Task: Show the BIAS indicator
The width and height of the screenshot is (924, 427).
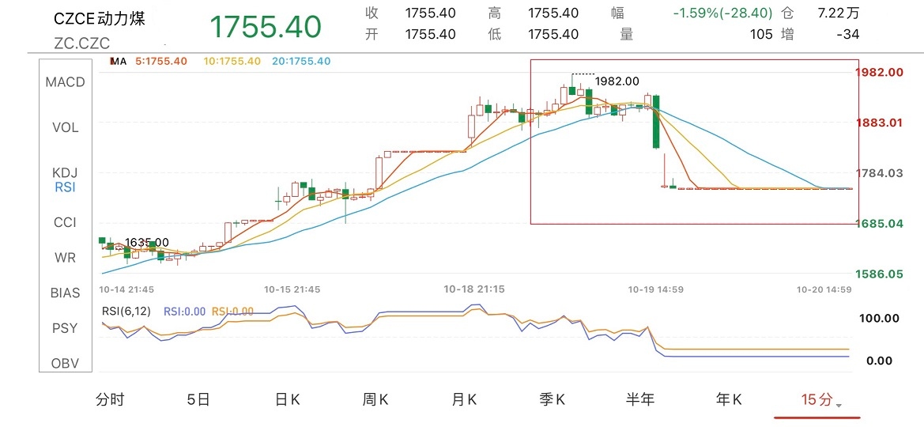Action: click(x=65, y=293)
